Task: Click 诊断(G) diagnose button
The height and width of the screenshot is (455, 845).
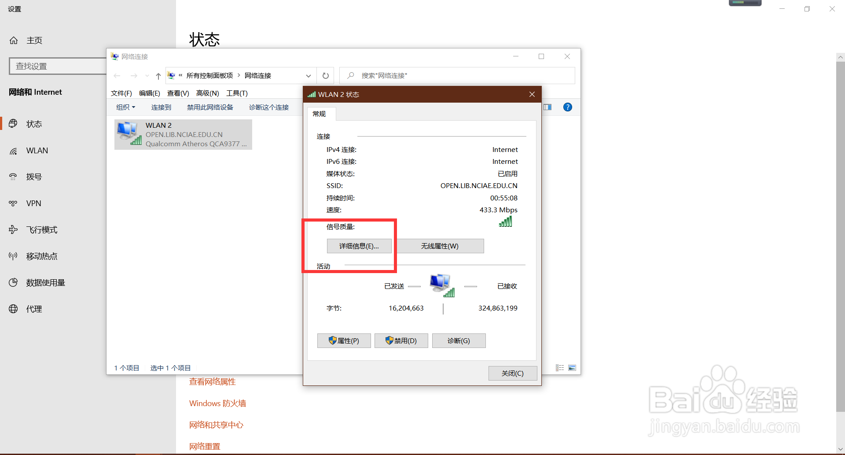Action: click(x=459, y=340)
